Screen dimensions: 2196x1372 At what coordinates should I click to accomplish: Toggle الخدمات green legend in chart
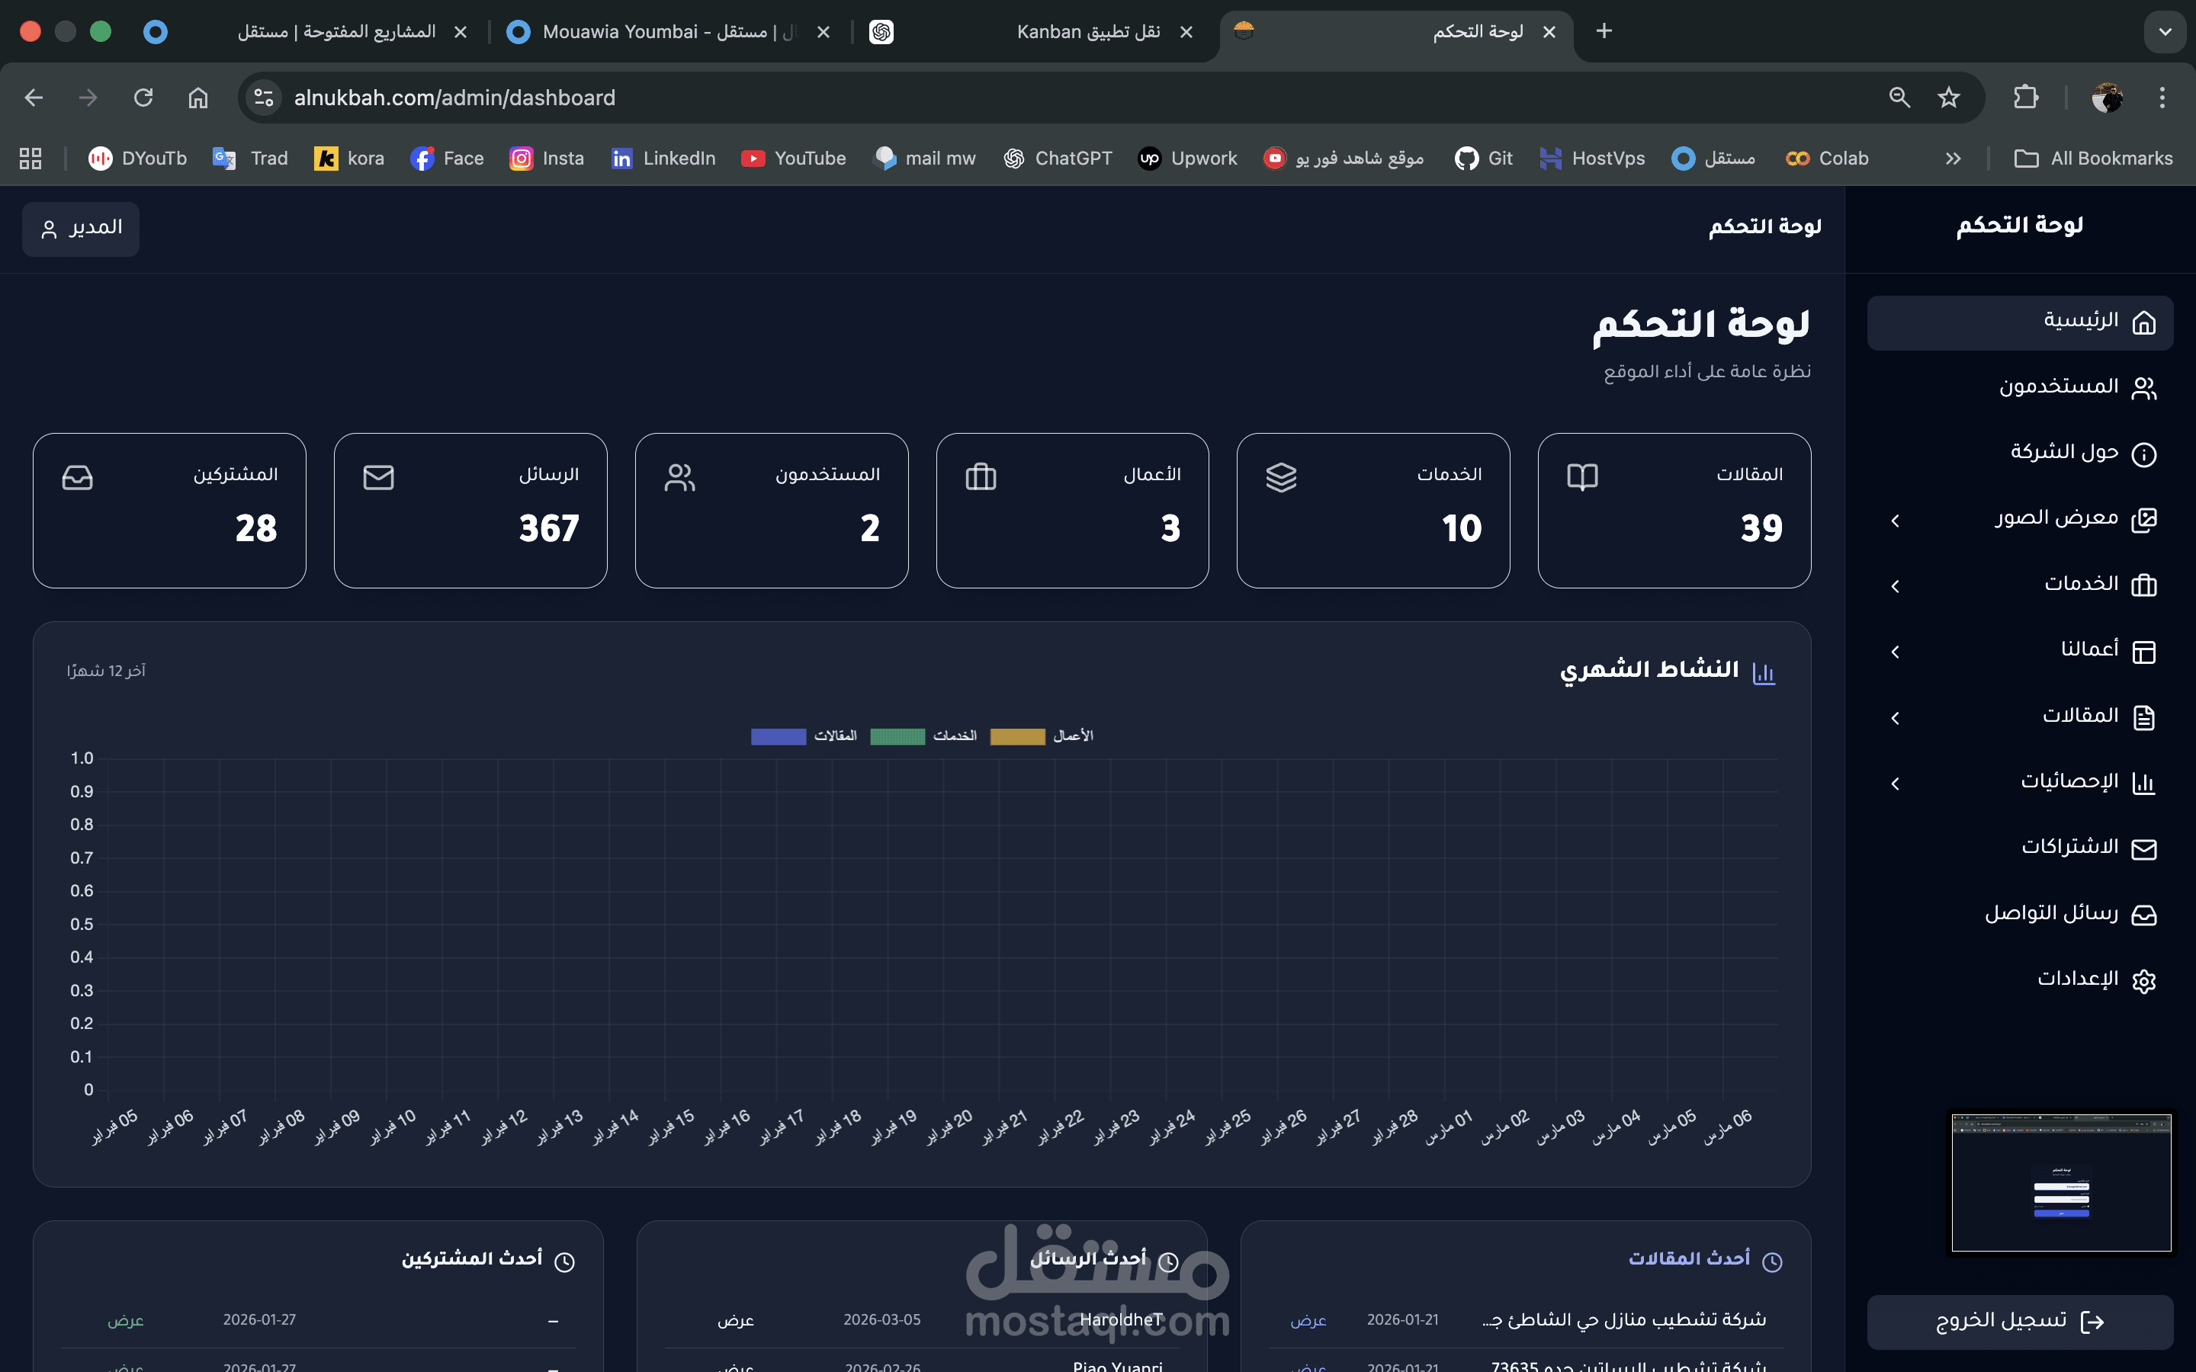click(x=897, y=736)
